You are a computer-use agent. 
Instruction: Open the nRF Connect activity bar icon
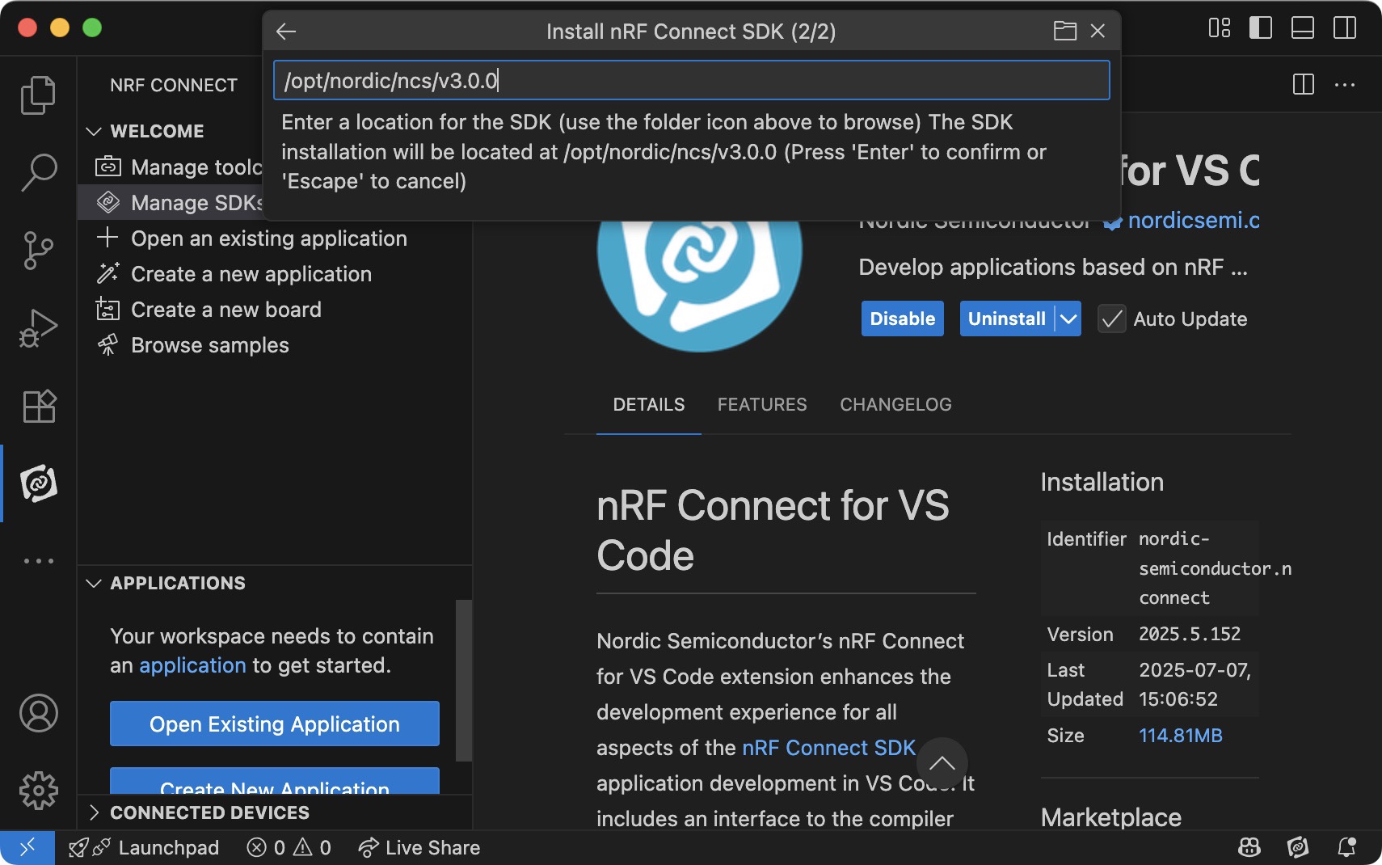click(38, 483)
